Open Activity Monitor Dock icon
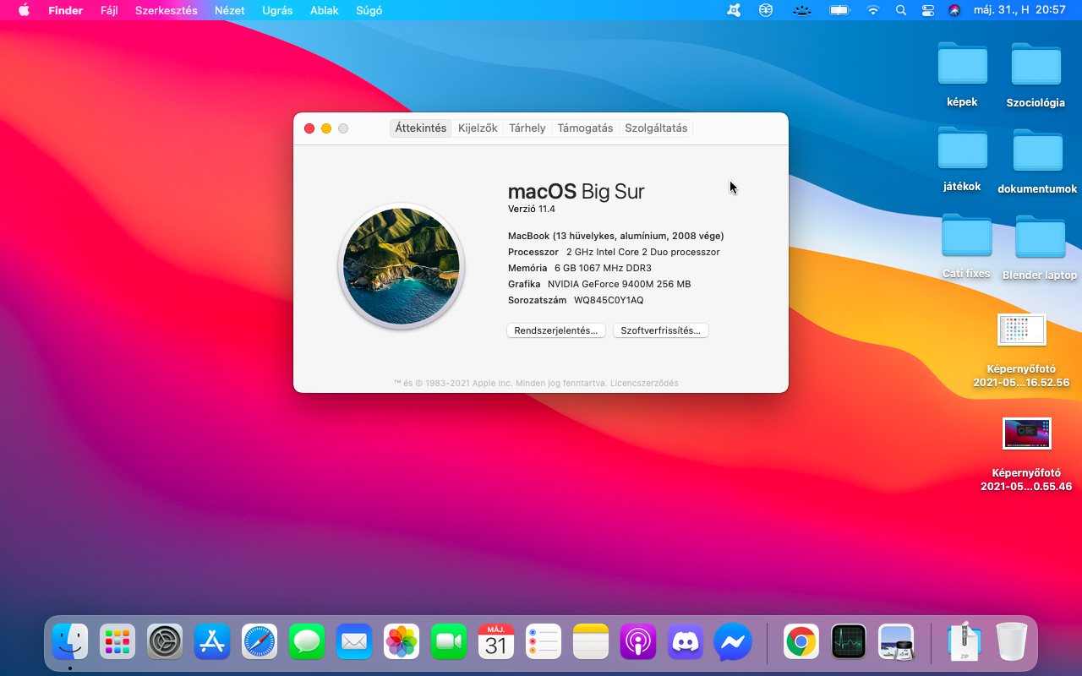This screenshot has height=676, width=1082. pyautogui.click(x=849, y=642)
